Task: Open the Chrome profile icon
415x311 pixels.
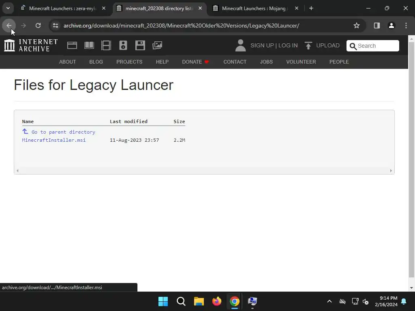Action: point(391,26)
